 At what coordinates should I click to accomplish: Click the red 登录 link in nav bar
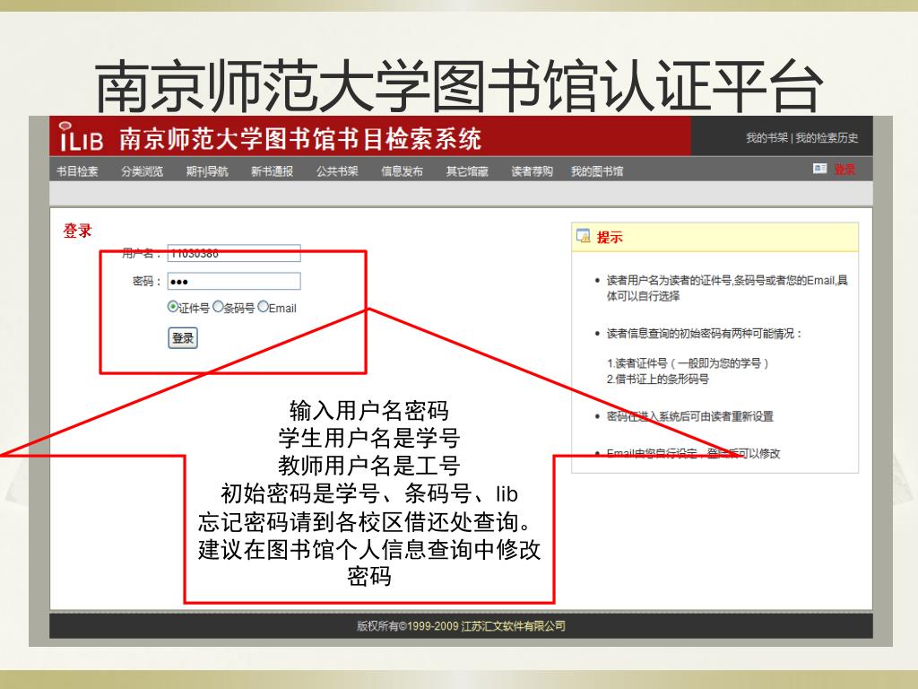point(844,170)
